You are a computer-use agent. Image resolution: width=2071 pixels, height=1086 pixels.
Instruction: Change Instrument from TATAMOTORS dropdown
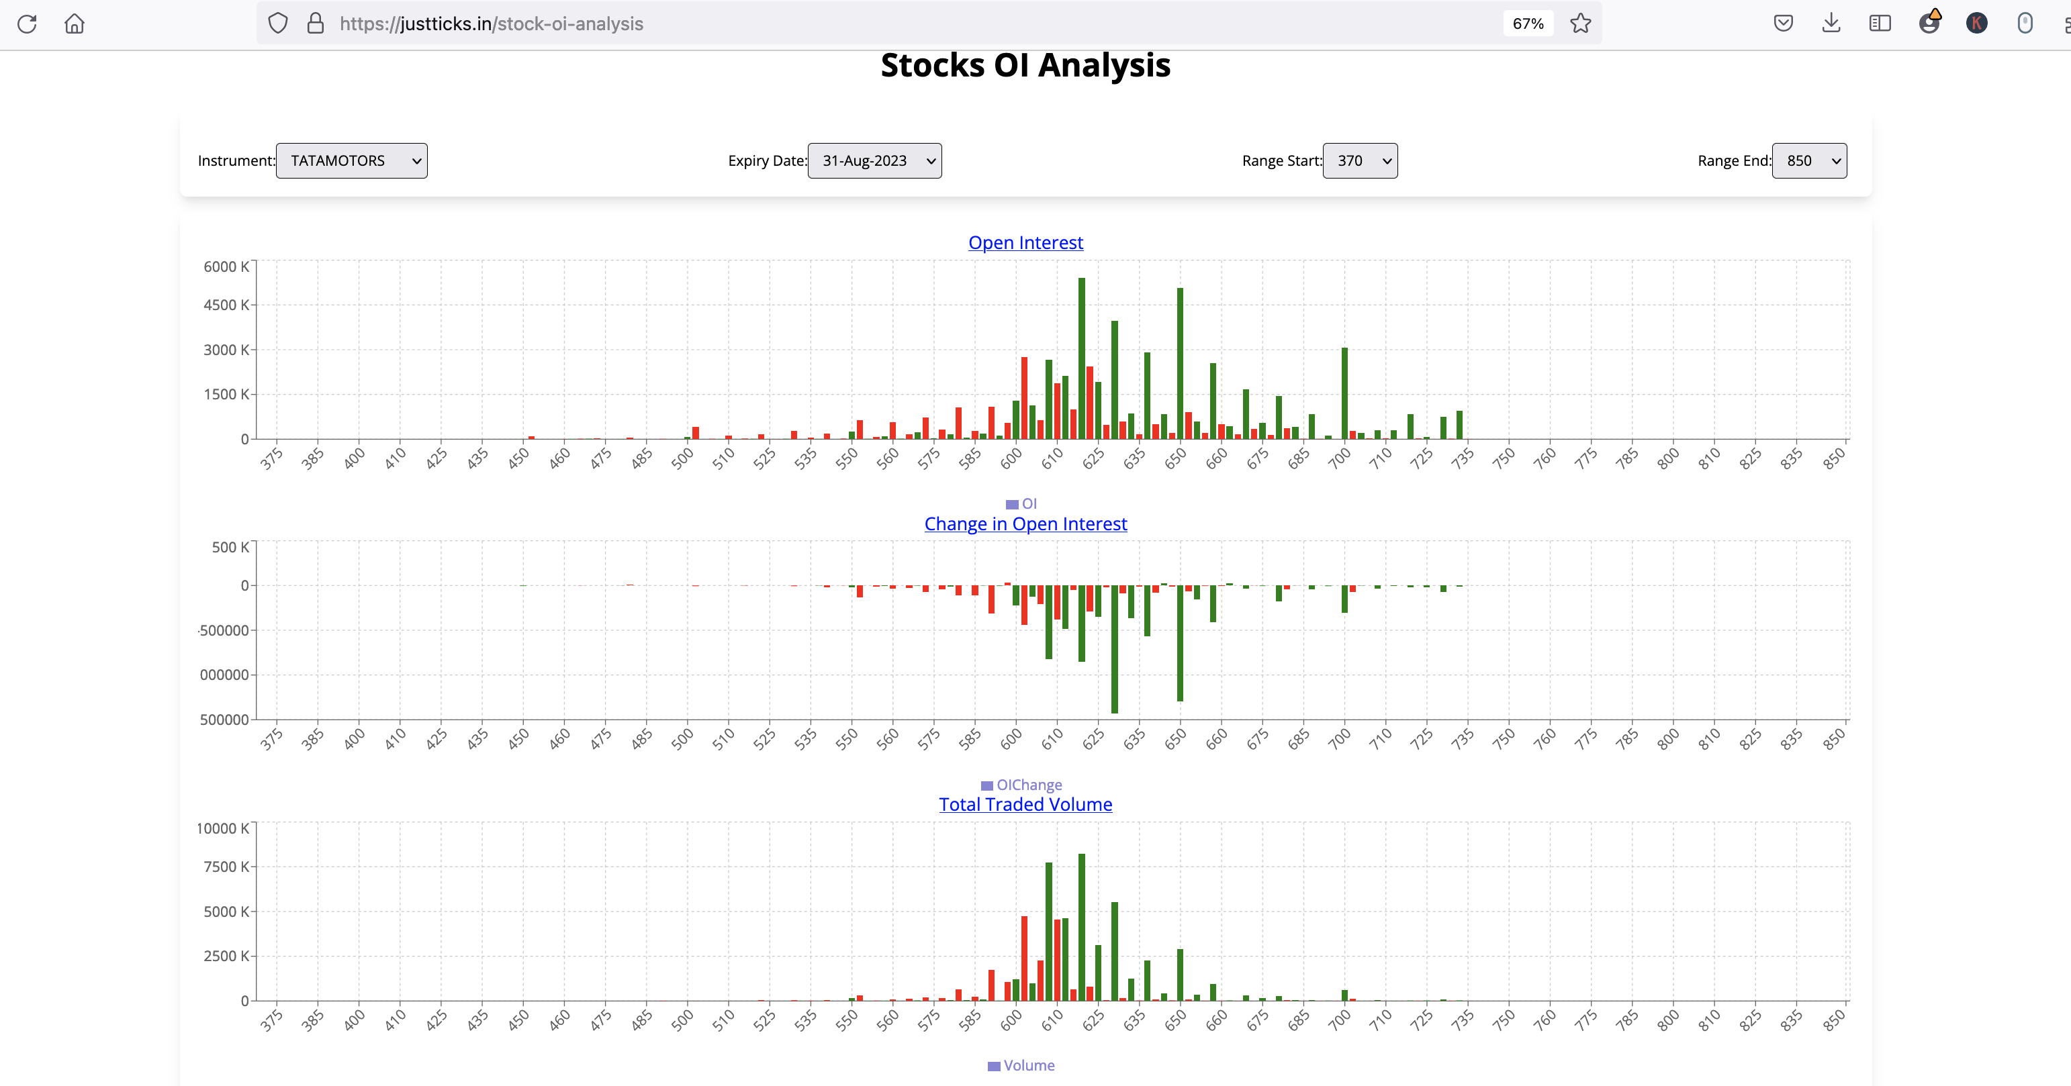pyautogui.click(x=351, y=161)
